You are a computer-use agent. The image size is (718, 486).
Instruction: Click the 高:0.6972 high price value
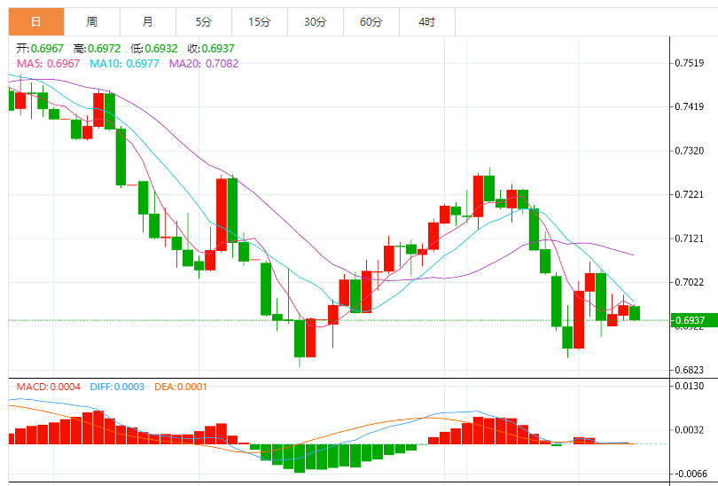[98, 49]
